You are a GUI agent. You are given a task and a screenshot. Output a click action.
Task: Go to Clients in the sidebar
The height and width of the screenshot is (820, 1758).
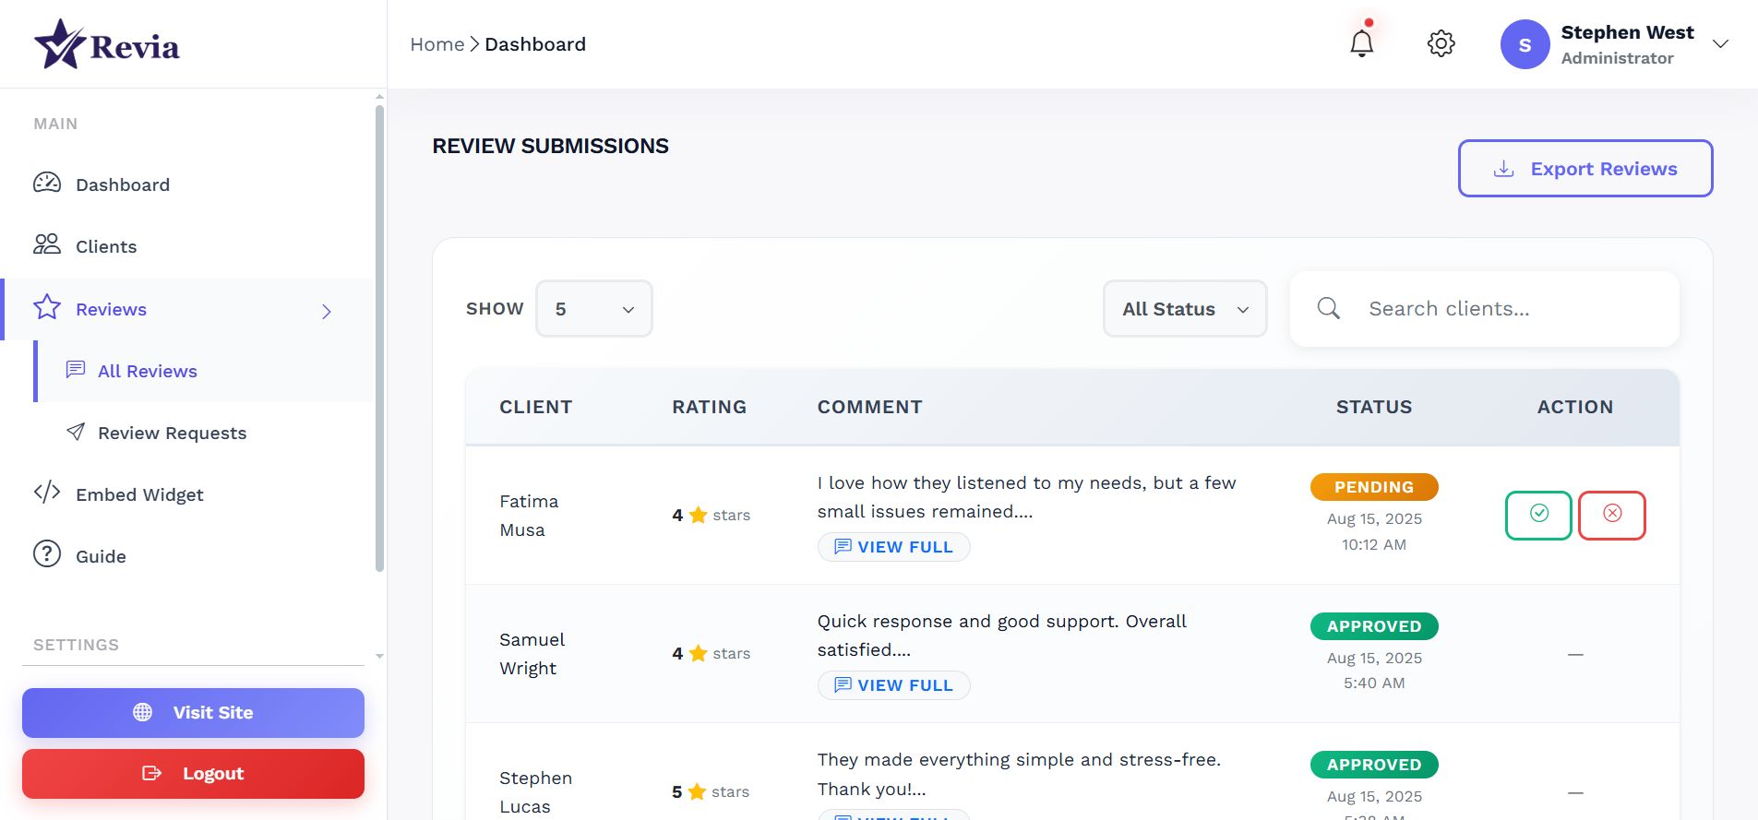click(106, 246)
